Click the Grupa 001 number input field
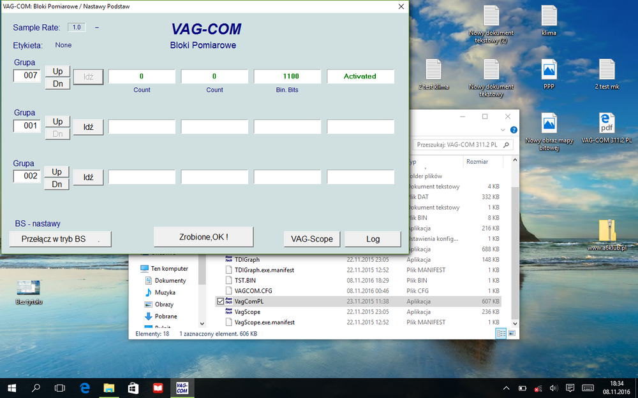The image size is (638, 398). pos(27,126)
